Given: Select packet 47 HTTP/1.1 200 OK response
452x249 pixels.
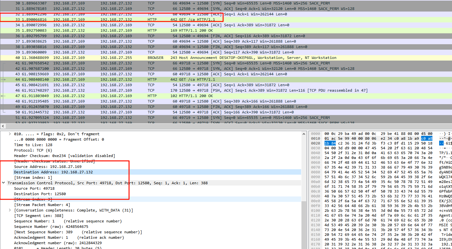Looking at the screenshot, I should (226, 96).
